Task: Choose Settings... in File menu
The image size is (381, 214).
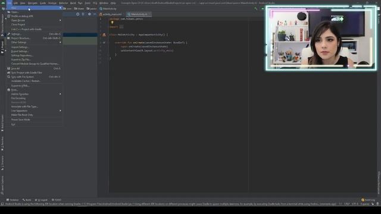Action: [35, 34]
